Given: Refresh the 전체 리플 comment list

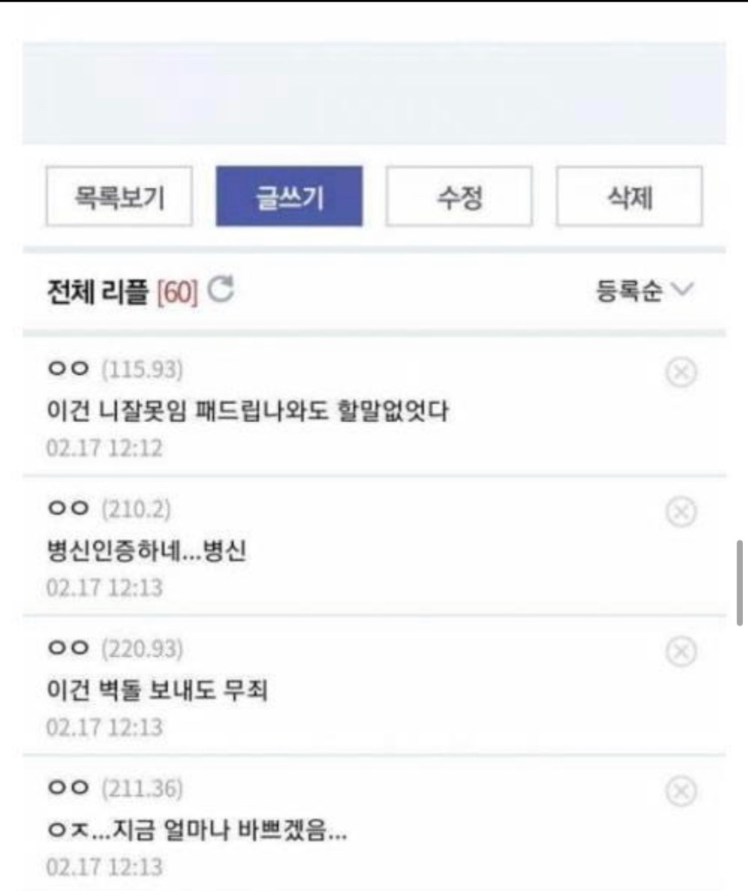Looking at the screenshot, I should coord(220,289).
